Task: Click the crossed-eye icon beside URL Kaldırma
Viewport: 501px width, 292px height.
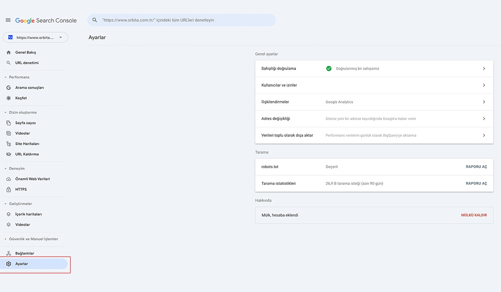Action: point(9,154)
